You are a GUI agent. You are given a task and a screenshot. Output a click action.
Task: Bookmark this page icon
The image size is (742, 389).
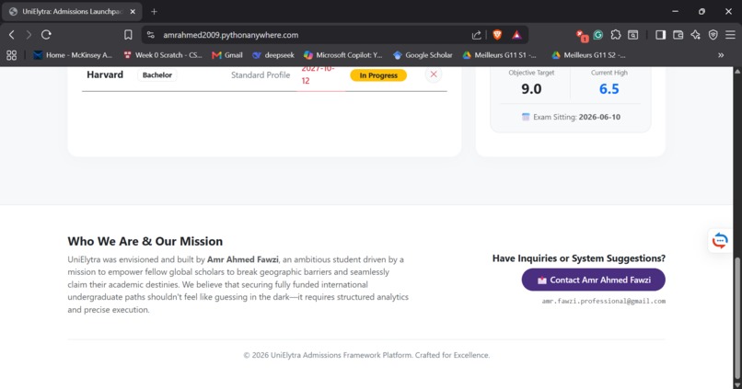pyautogui.click(x=128, y=35)
